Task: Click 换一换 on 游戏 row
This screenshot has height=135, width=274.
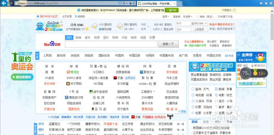Action: pos(181,124)
